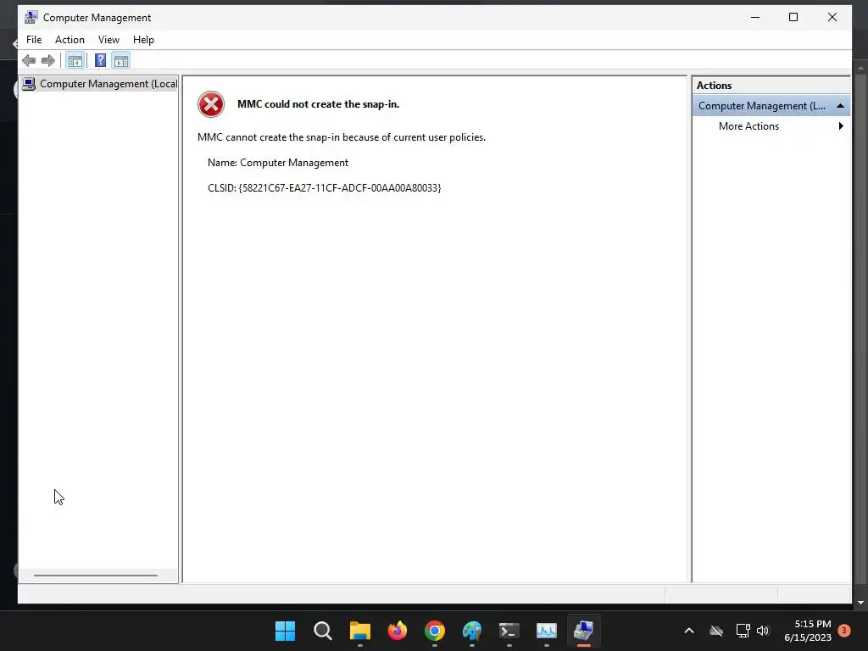Select Computer Management (Local) tree node
Image resolution: width=868 pixels, height=651 pixels.
[100, 84]
